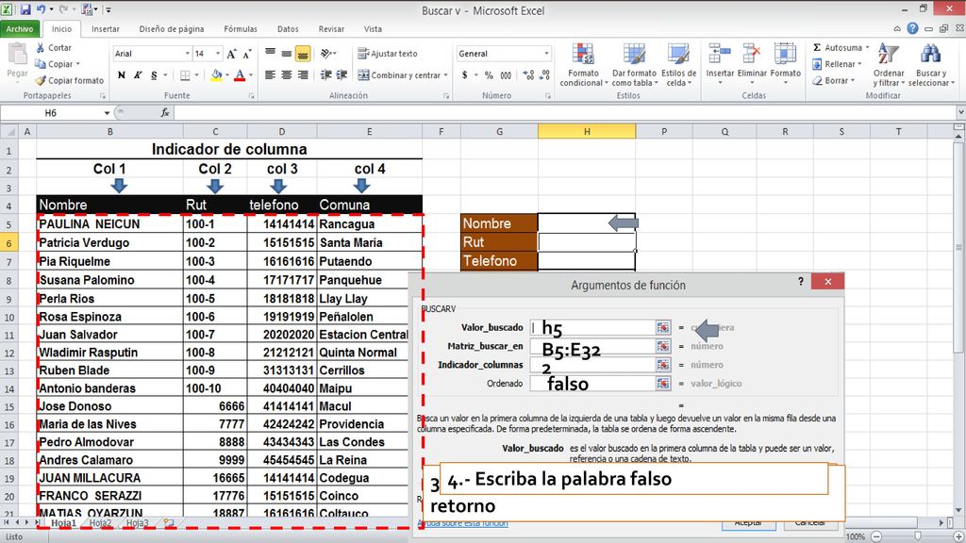Expand the Rellenar dropdown
Screen dimensions: 966x543
coord(859,64)
